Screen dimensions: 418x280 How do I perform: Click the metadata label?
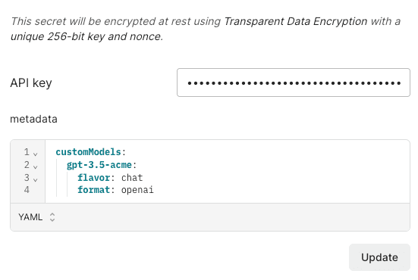coord(33,119)
